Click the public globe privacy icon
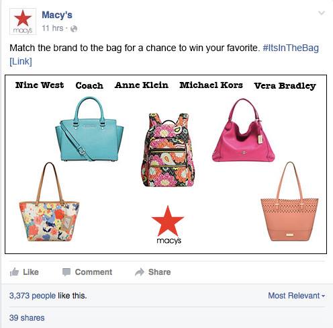Image resolution: width=333 pixels, height=328 pixels. tap(74, 29)
